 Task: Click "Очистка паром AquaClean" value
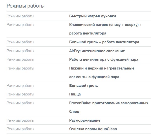point(93,129)
